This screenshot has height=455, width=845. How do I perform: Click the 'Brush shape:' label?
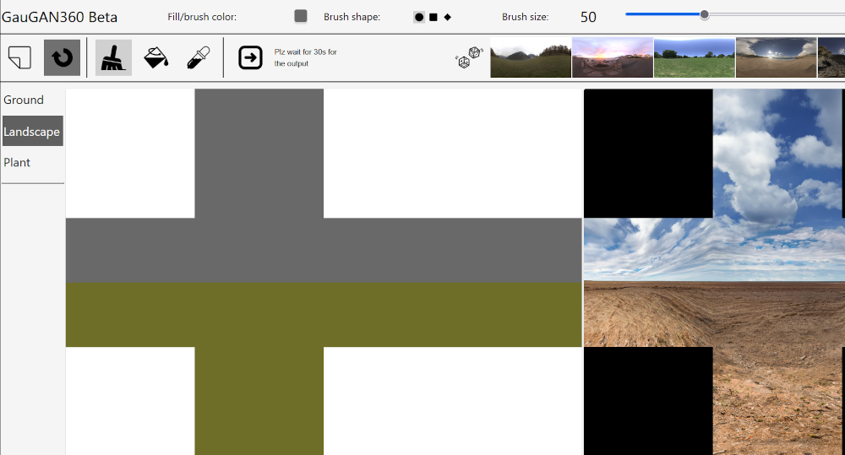coord(352,17)
